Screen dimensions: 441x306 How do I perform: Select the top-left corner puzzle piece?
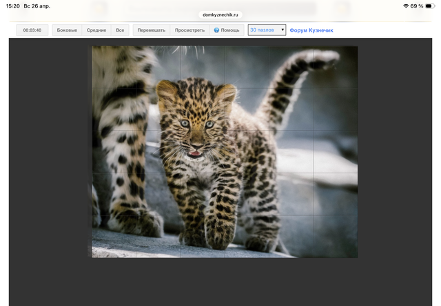coord(114,67)
